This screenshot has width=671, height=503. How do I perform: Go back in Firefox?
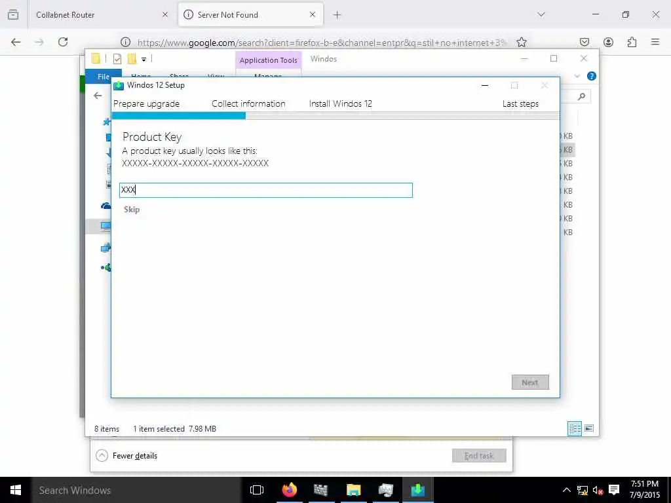pyautogui.click(x=16, y=42)
